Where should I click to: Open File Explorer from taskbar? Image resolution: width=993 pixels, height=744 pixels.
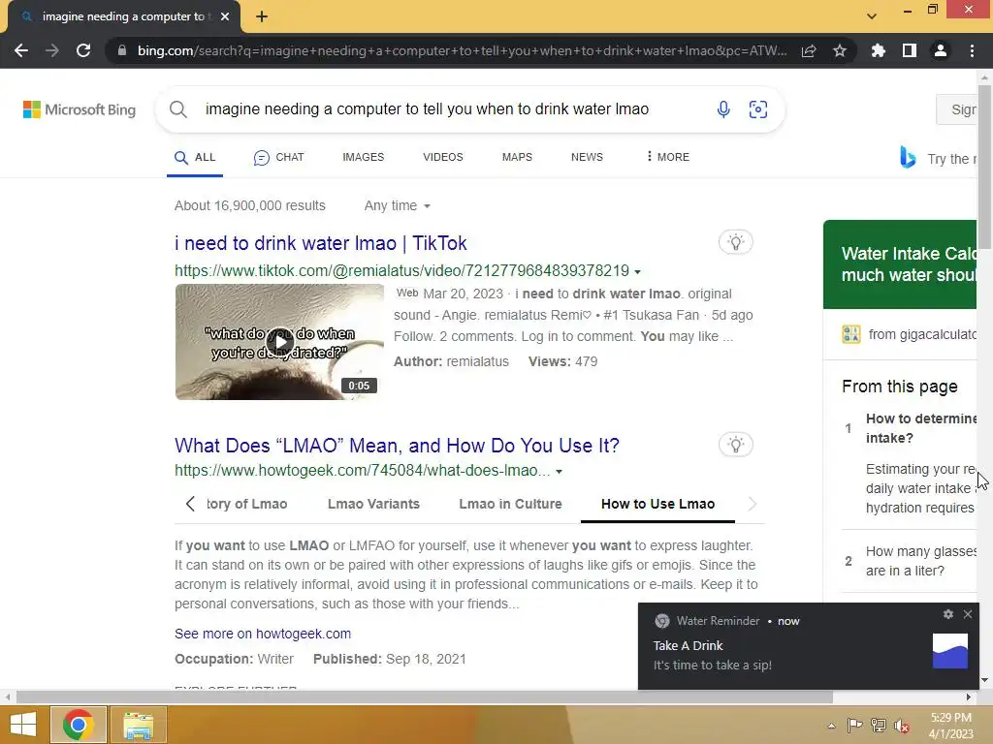(x=139, y=725)
